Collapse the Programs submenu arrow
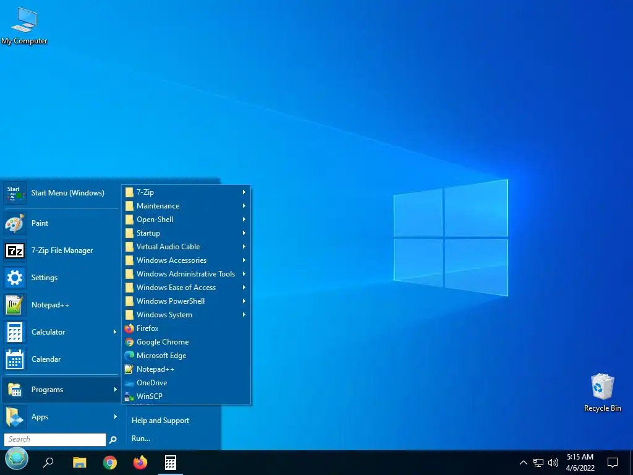This screenshot has height=475, width=633. pos(115,390)
